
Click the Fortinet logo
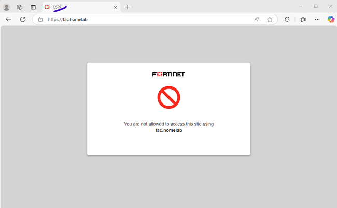coord(168,74)
